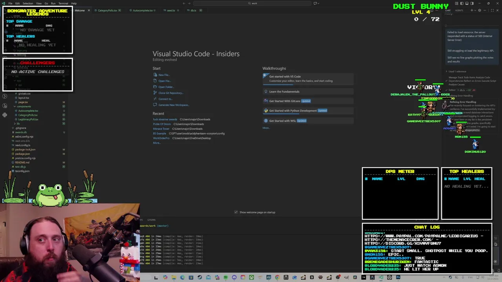Viewport: 502px width, 282px height.
Task: Open the View menu
Action: tap(39, 3)
